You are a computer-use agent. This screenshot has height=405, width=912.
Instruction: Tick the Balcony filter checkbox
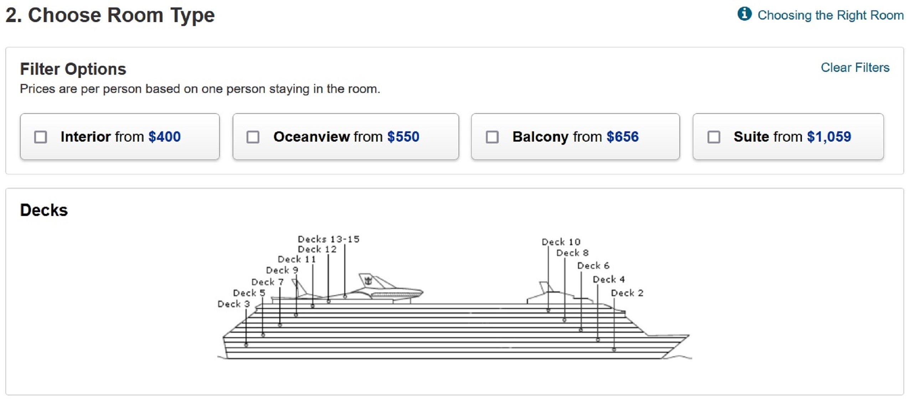[492, 137]
